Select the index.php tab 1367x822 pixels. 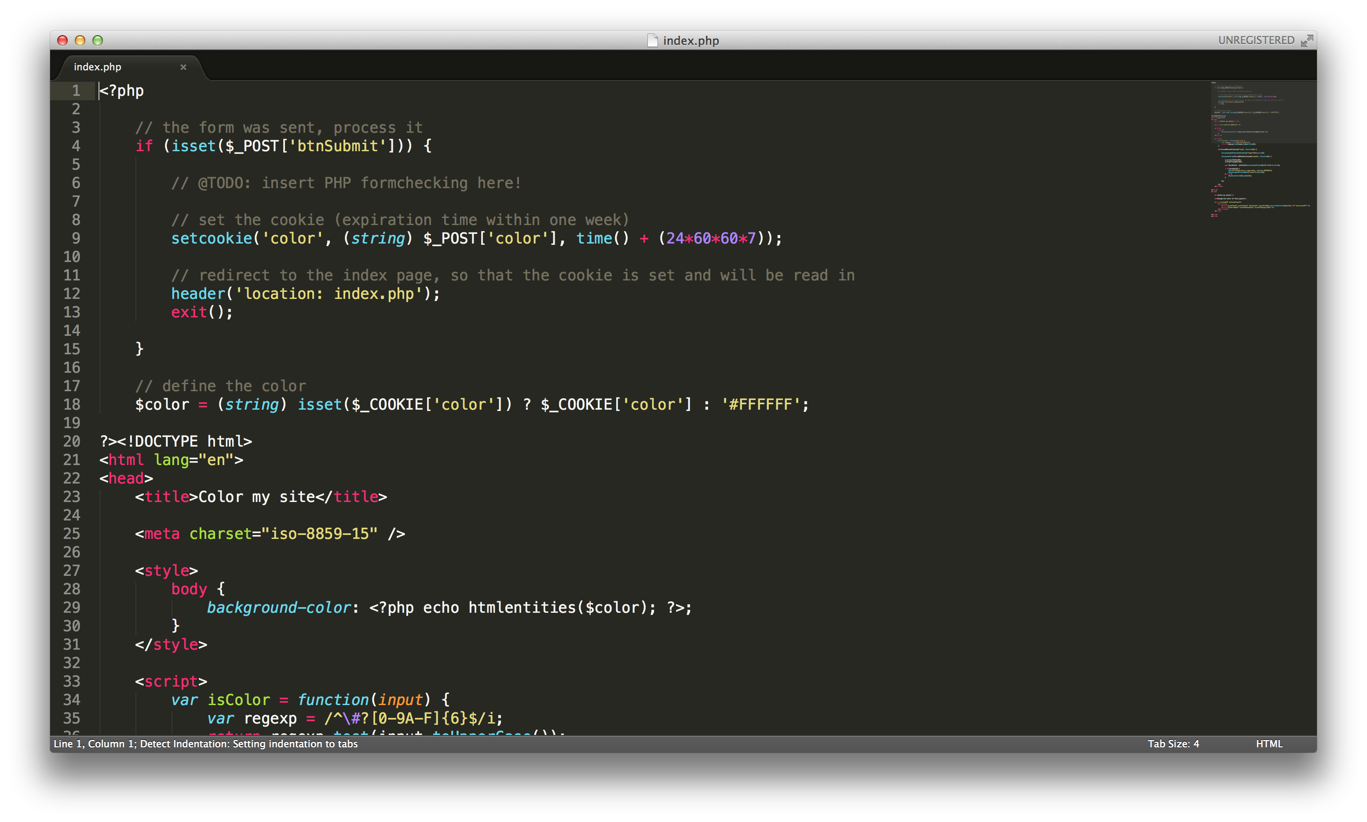pos(98,67)
